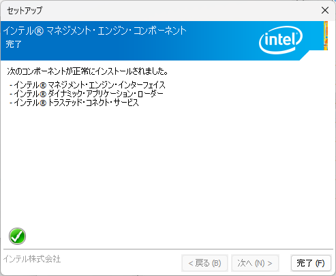The height and width of the screenshot is (276, 336).
Task: Click the ® symbol in the トラステッド line
Action: point(43,103)
